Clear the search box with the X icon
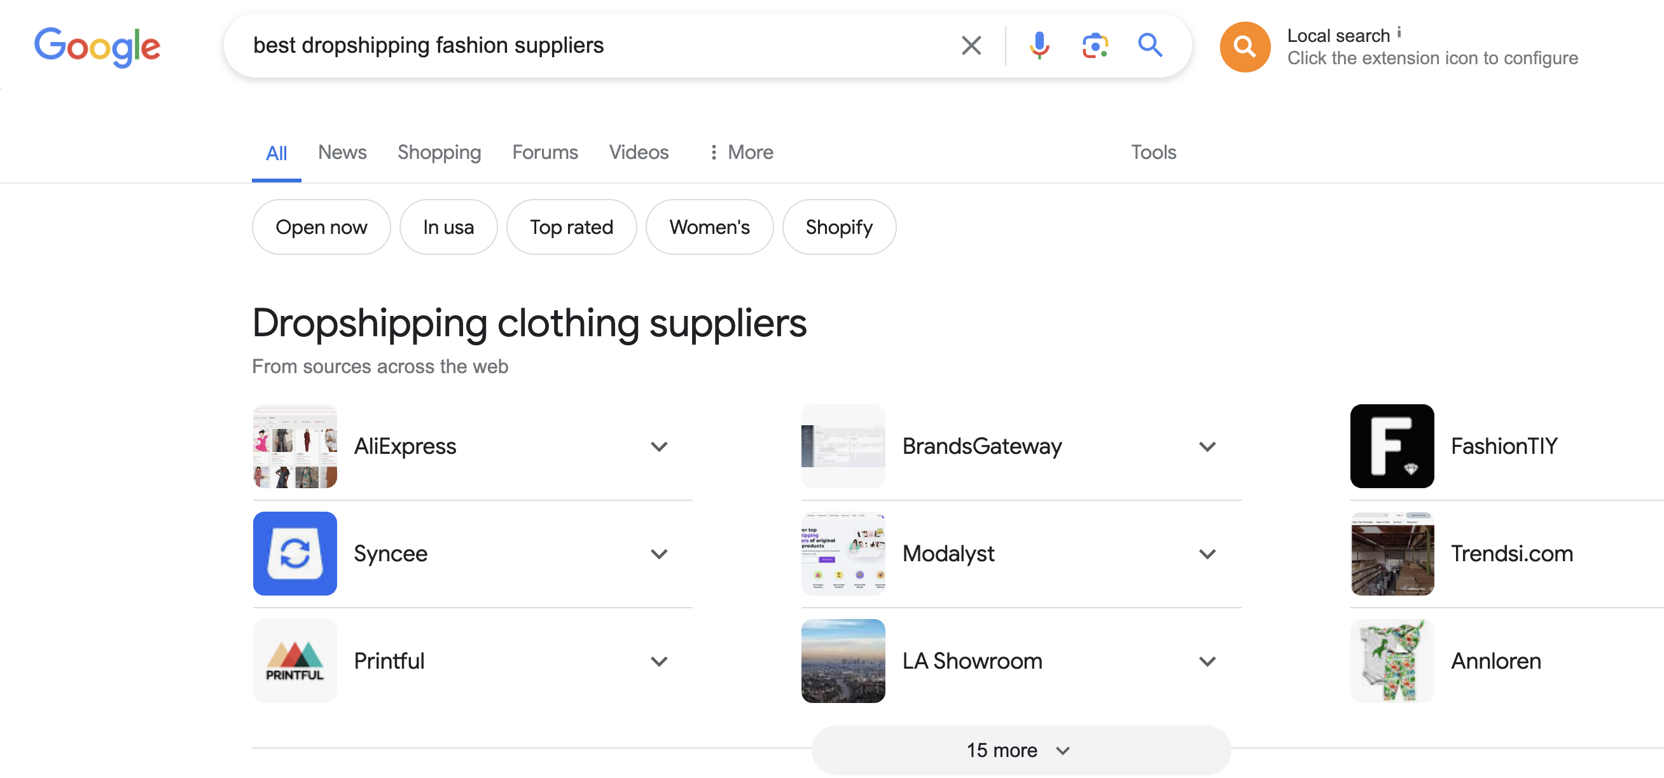Image resolution: width=1664 pixels, height=778 pixels. pos(971,45)
